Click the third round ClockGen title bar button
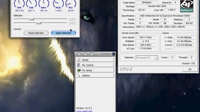Viewport: 200px width, 112px height. [92, 54]
